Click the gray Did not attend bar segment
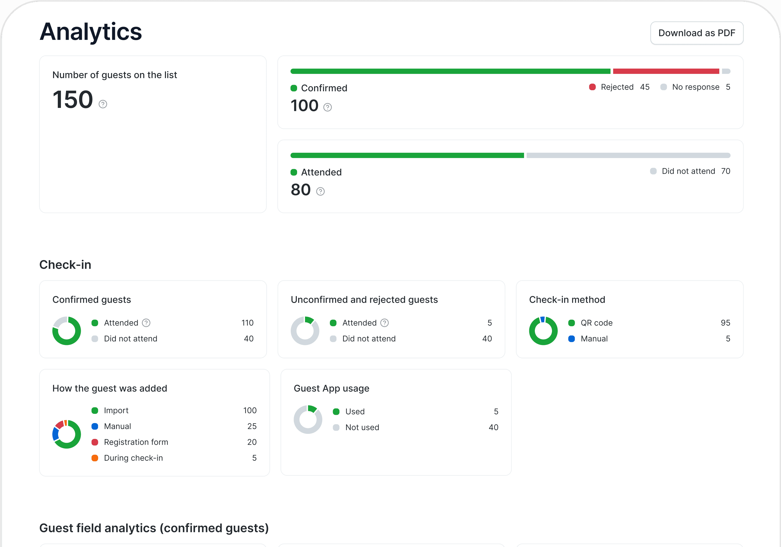781x547 pixels. pos(628,155)
